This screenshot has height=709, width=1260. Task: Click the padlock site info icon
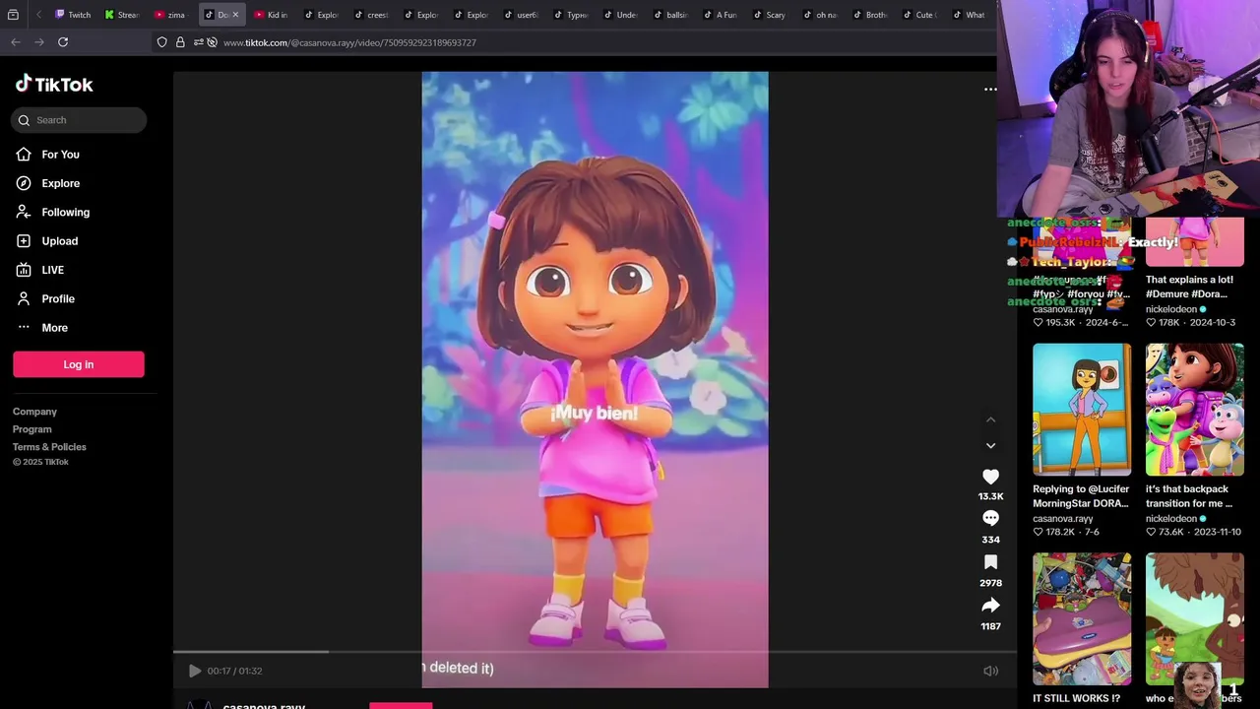(180, 42)
